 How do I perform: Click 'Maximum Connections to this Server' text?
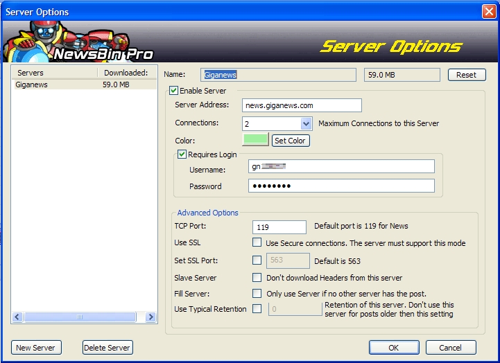(x=379, y=123)
